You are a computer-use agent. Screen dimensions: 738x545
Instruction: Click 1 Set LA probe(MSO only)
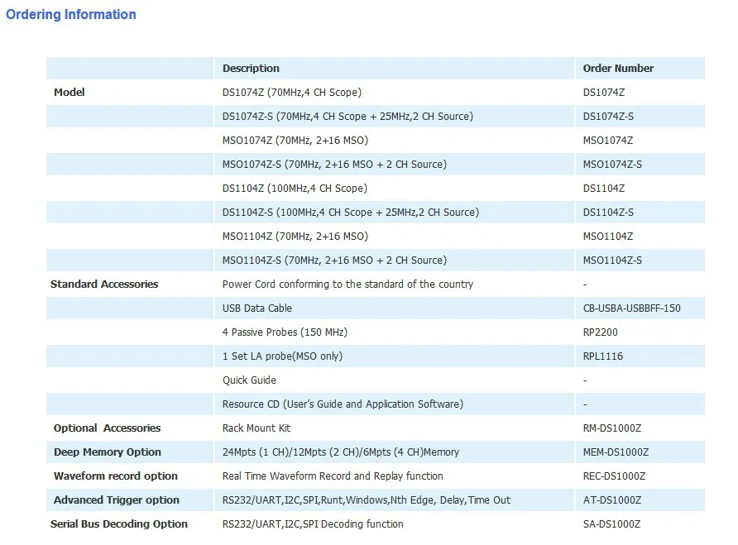(282, 356)
